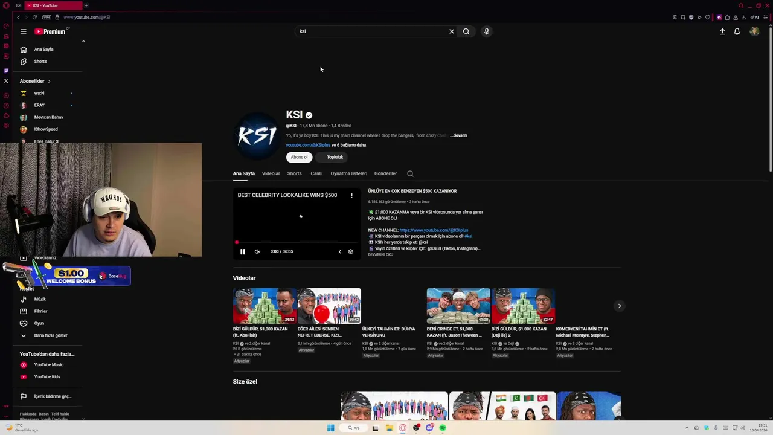Click the Abone ol subscribe button
The height and width of the screenshot is (435, 773).
[x=299, y=157]
